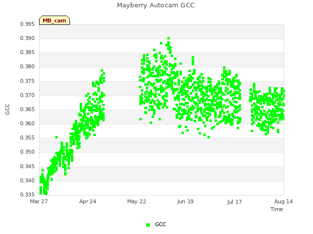Click the 0.380 y-axis value

pos(27,67)
